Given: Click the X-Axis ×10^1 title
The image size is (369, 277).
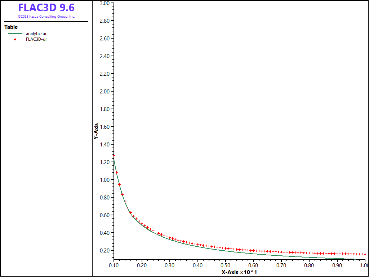Looking at the screenshot, I should coord(239,272).
